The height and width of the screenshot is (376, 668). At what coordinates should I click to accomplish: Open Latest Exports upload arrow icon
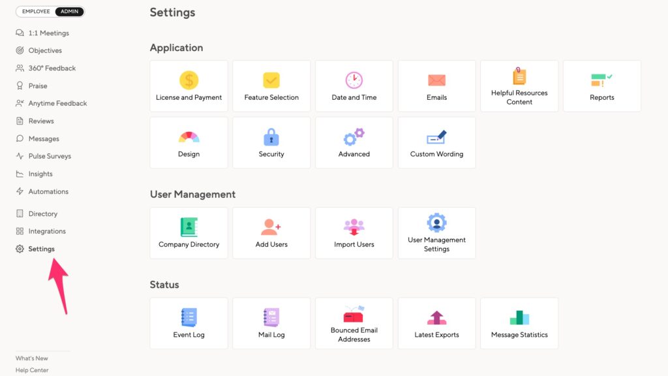point(436,318)
